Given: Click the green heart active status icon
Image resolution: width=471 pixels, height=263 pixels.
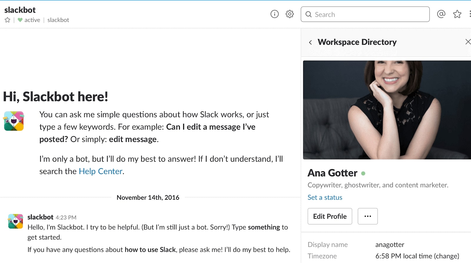Looking at the screenshot, I should 20,20.
